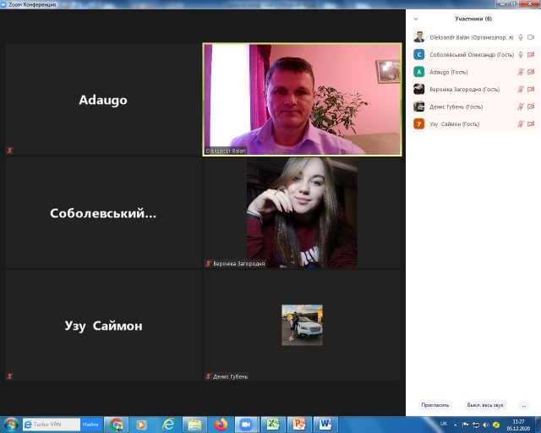Select Oleksandr Balan (Организатор) participant row

coord(473,37)
